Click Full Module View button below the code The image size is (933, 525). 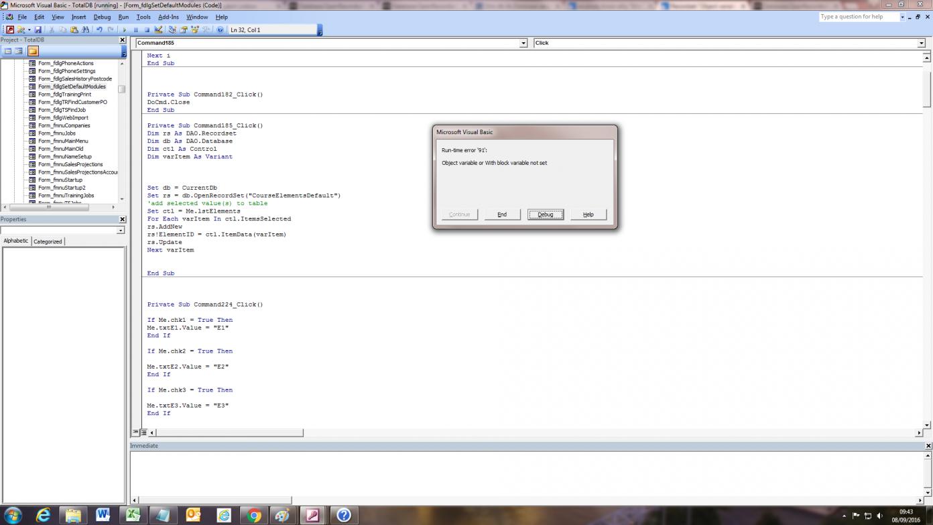coord(143,432)
